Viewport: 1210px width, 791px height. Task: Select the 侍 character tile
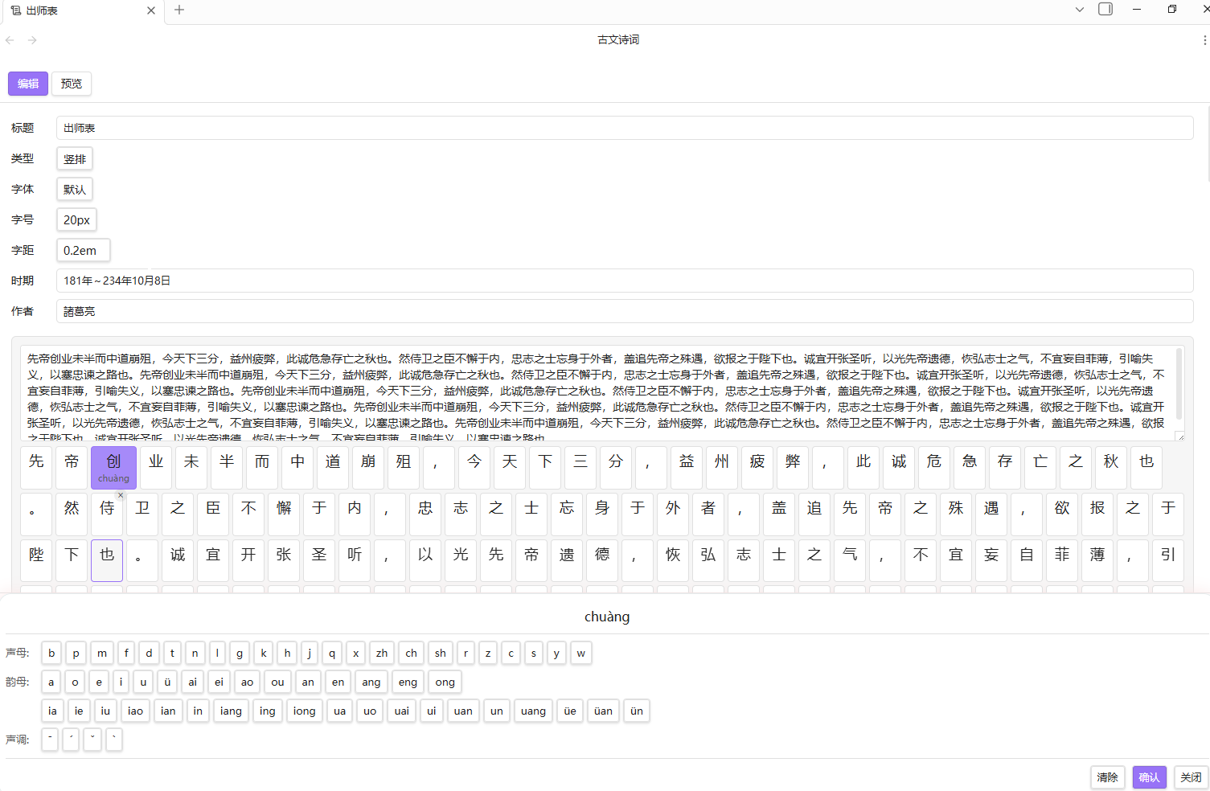tap(107, 514)
